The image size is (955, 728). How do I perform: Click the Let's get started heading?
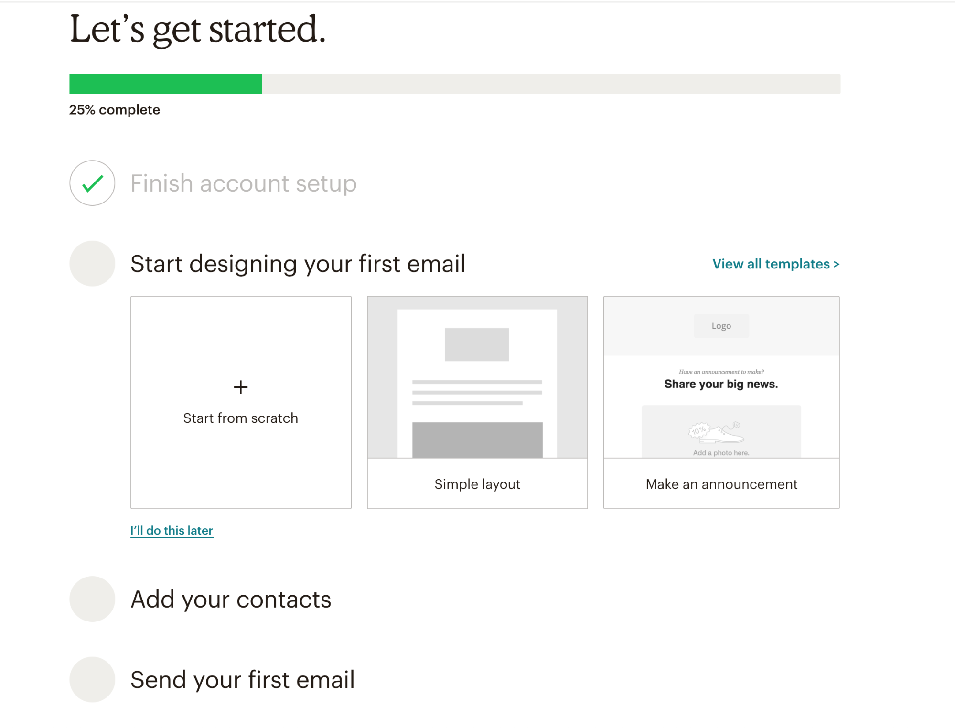point(198,30)
